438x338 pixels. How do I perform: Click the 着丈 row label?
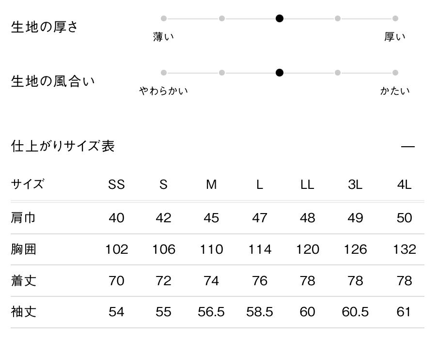tap(23, 281)
